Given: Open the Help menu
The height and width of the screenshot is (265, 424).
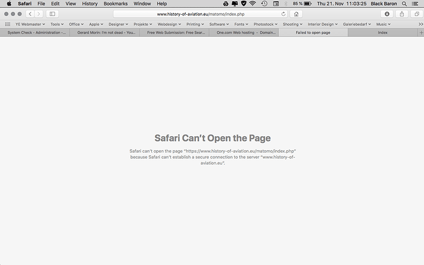Looking at the screenshot, I should 162,4.
